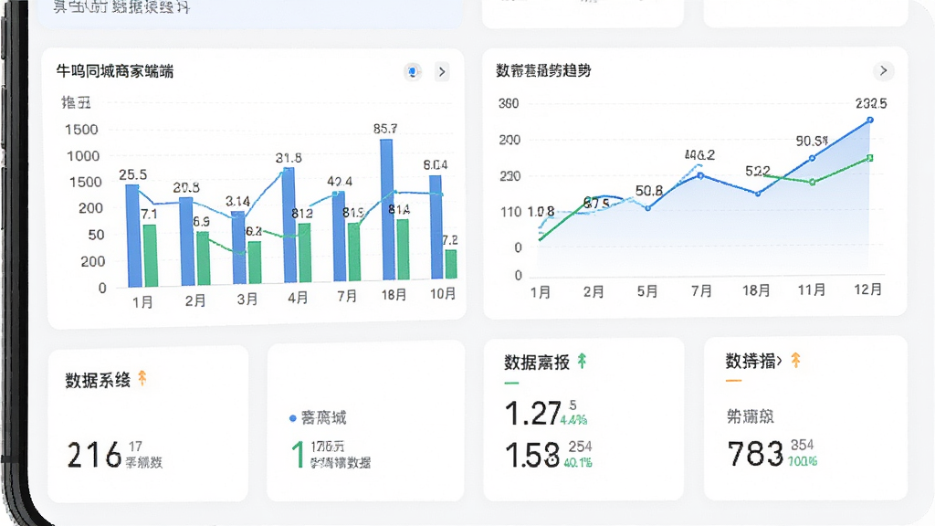Click the blue round icon in bar chart header
The width and height of the screenshot is (935, 526).
tap(412, 72)
